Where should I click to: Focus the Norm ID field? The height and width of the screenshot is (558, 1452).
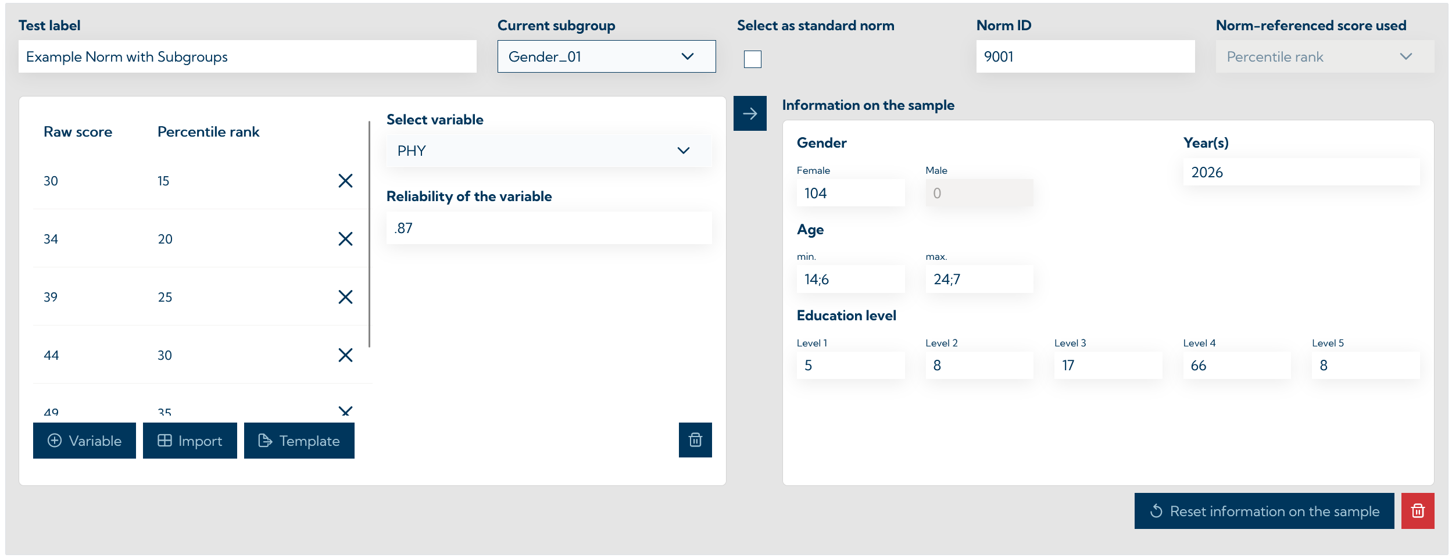click(1085, 56)
